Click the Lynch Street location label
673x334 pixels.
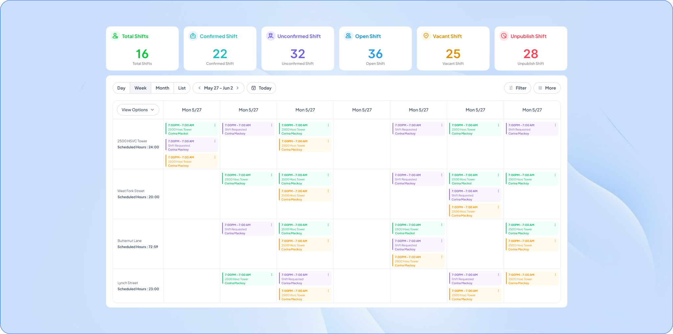click(128, 283)
